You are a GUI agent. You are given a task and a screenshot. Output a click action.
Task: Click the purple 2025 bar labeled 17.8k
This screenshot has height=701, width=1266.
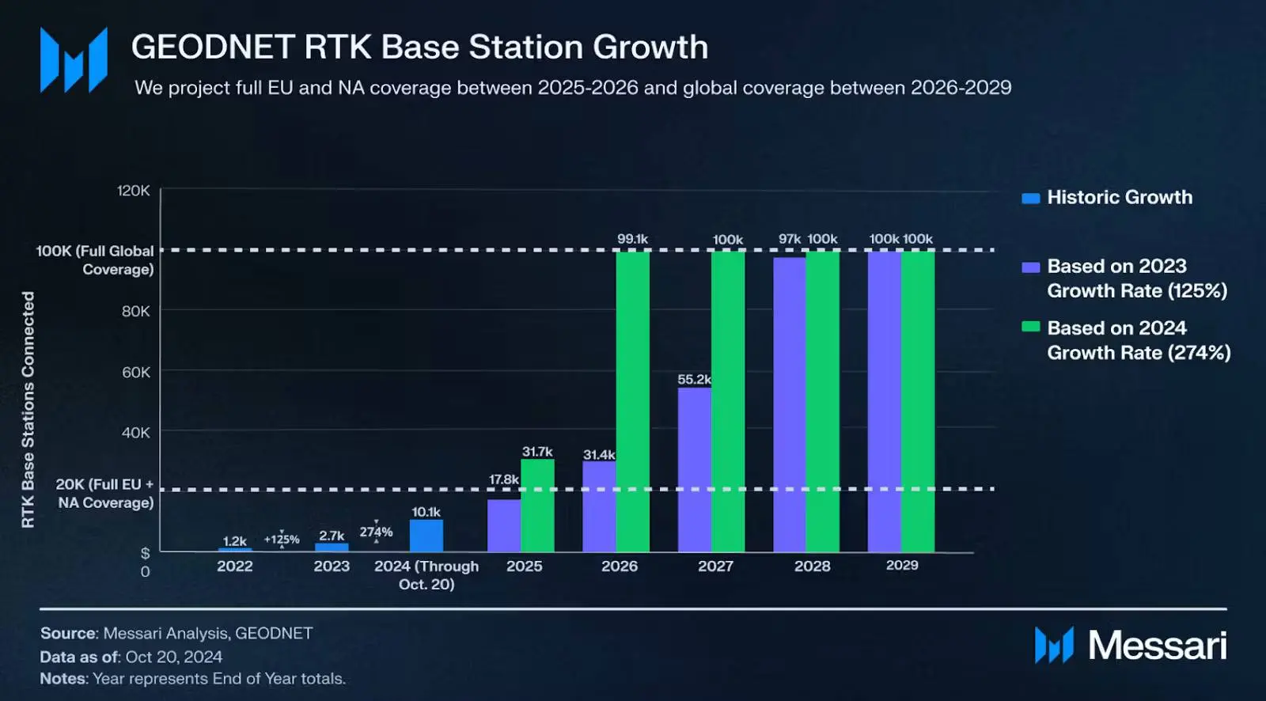(504, 525)
